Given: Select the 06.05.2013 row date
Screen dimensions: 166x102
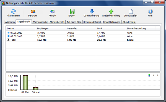Looking at the screenshot, I should tap(16, 36).
